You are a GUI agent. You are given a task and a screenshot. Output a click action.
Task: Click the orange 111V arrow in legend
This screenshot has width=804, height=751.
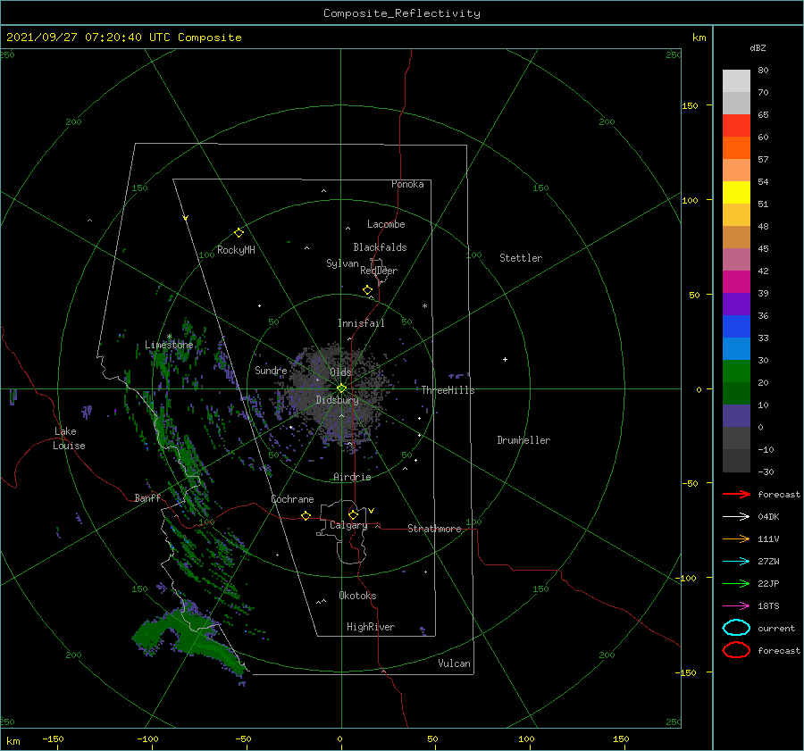(736, 538)
